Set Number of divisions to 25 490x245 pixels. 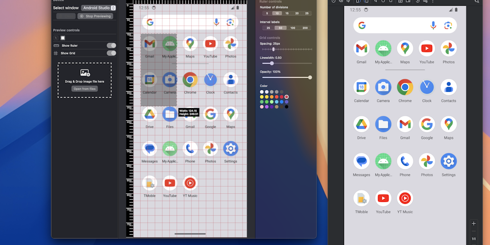click(x=307, y=13)
